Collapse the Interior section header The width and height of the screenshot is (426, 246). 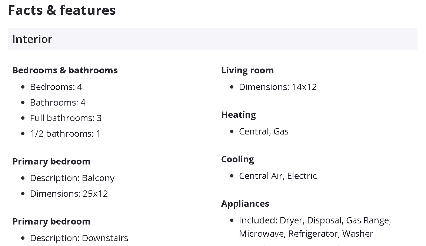(212, 39)
